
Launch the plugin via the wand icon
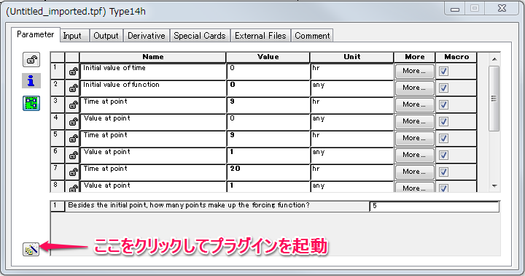pos(31,249)
